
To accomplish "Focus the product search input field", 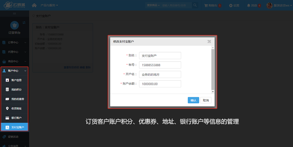I will [x=176, y=5].
